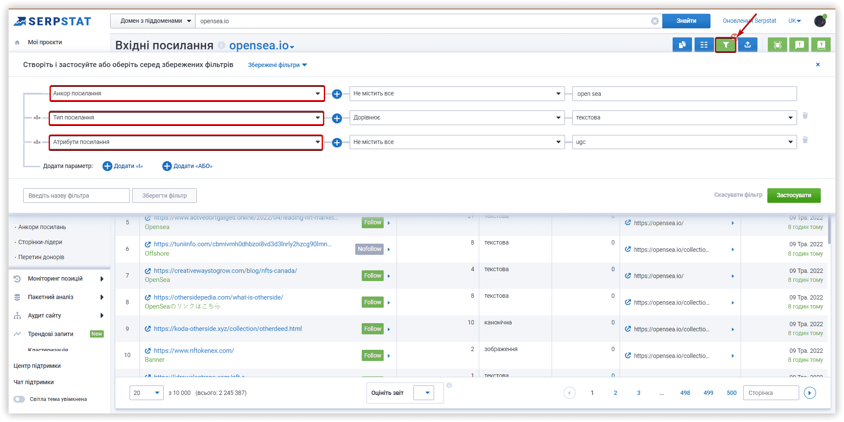Open Тип посилання parameter dropdown
Screen dimensions: 844x422
pyautogui.click(x=186, y=118)
